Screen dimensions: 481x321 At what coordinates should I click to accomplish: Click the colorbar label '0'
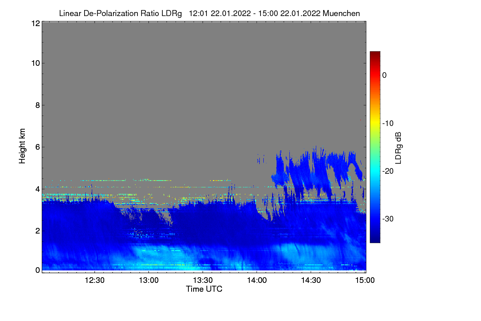coord(384,75)
